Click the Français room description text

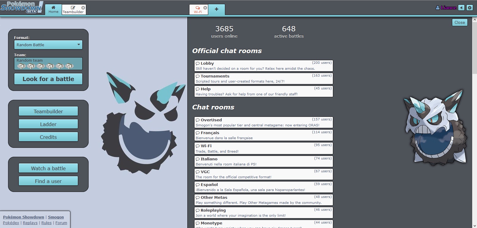224,138
